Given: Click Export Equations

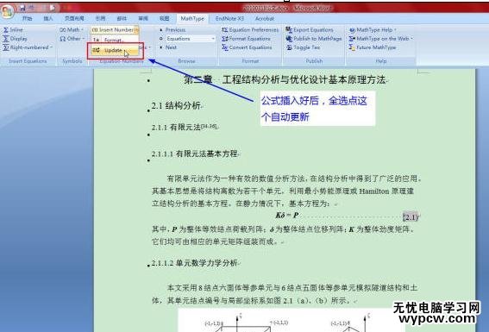Looking at the screenshot, I should [x=310, y=30].
